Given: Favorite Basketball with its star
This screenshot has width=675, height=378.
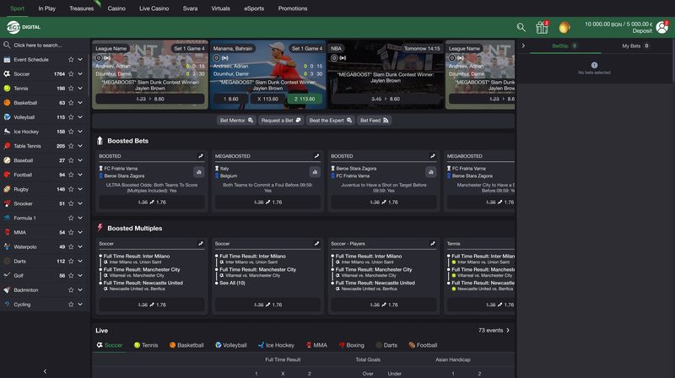Looking at the screenshot, I should point(71,103).
